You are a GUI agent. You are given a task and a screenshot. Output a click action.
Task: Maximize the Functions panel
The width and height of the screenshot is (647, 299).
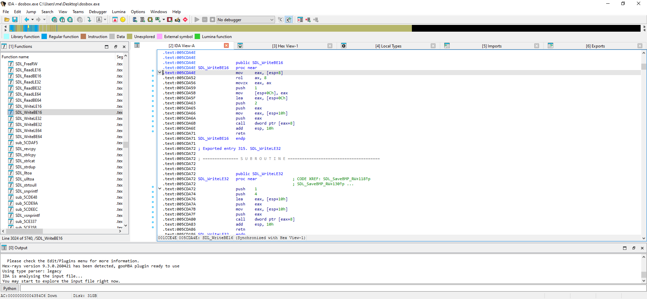(x=107, y=46)
